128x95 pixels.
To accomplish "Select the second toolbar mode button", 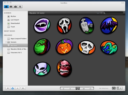I will (x=11, y=7).
